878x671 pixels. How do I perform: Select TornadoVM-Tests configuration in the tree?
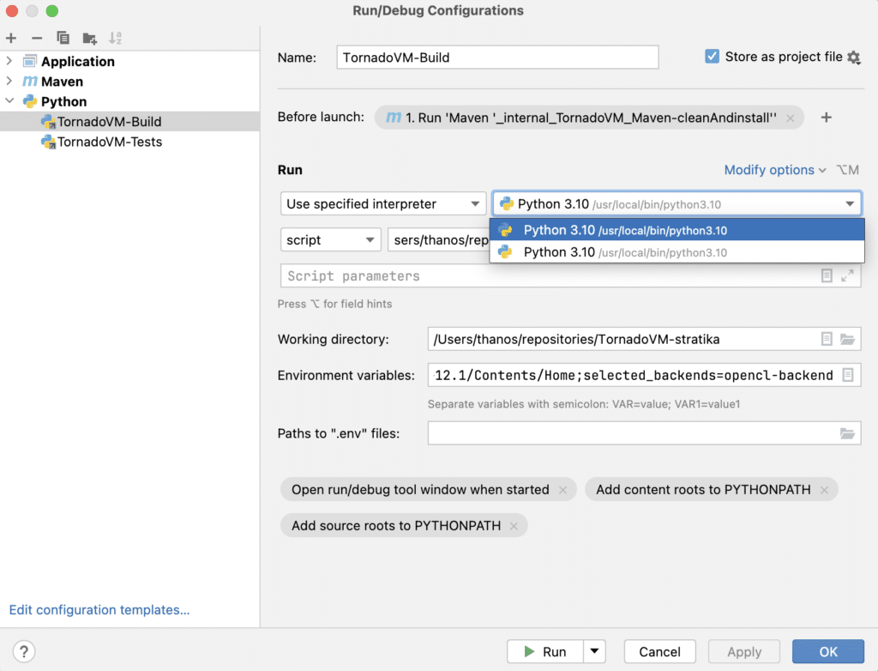click(109, 142)
